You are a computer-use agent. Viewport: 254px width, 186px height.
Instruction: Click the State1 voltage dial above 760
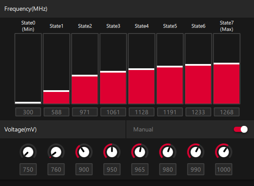click(x=56, y=152)
